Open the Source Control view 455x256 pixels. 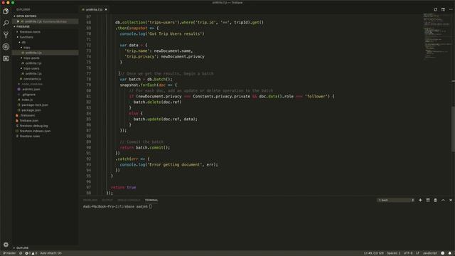[x=6, y=35]
